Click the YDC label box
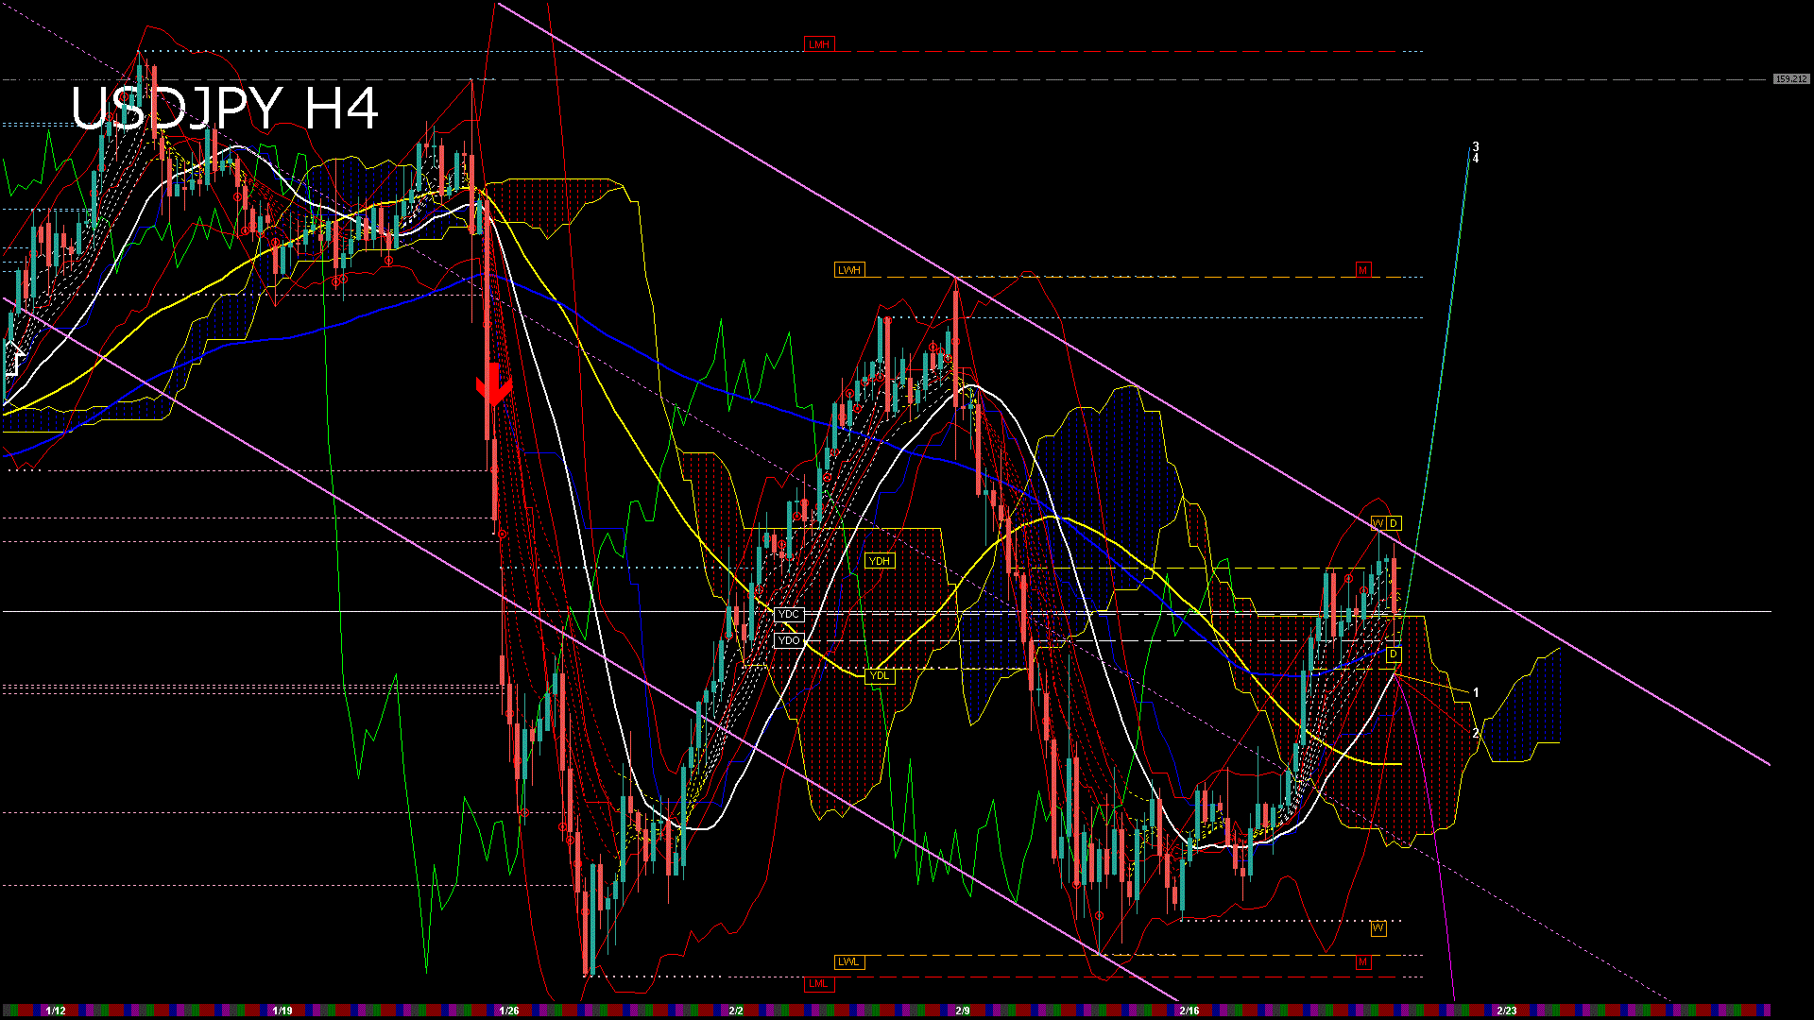This screenshot has height=1020, width=1814. [788, 615]
